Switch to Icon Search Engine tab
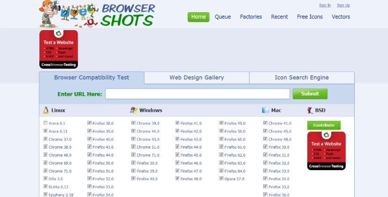This screenshot has width=388, height=197. pyautogui.click(x=302, y=78)
